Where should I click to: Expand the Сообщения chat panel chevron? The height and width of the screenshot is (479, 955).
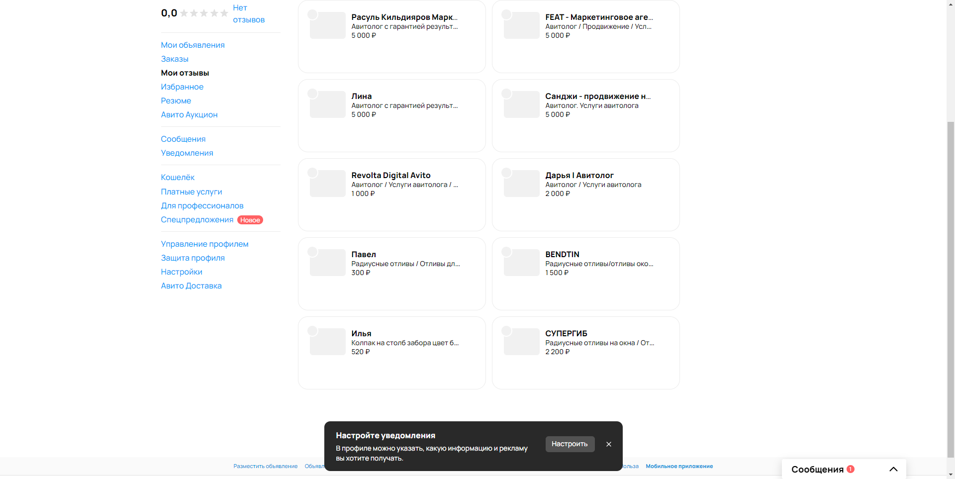pos(893,469)
